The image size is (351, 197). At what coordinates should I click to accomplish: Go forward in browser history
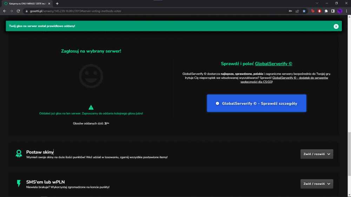tap(12, 11)
